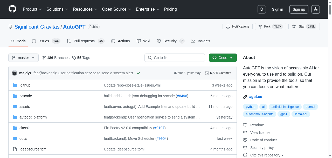Go to GitHub home via Octocat logo
This screenshot has height=158, width=332.
(x=12, y=9)
